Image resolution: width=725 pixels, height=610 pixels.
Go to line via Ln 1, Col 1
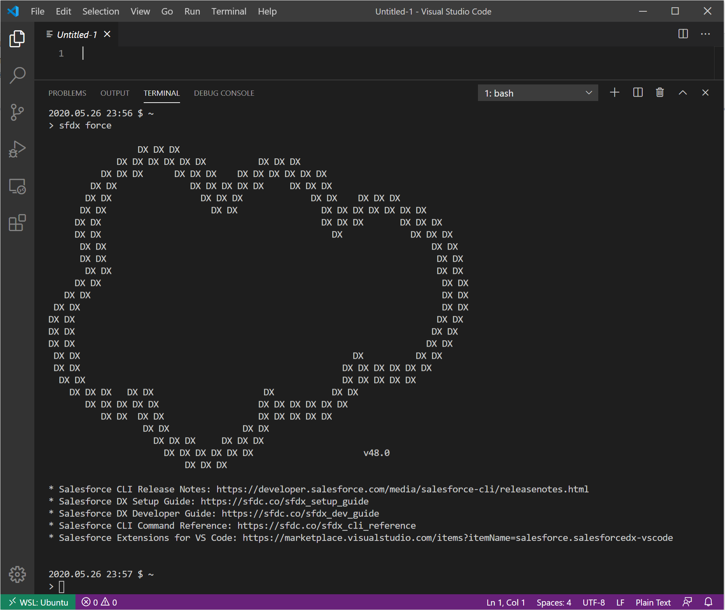tap(506, 602)
